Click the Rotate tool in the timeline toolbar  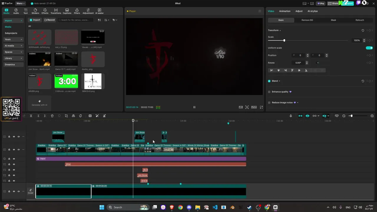pos(80,116)
